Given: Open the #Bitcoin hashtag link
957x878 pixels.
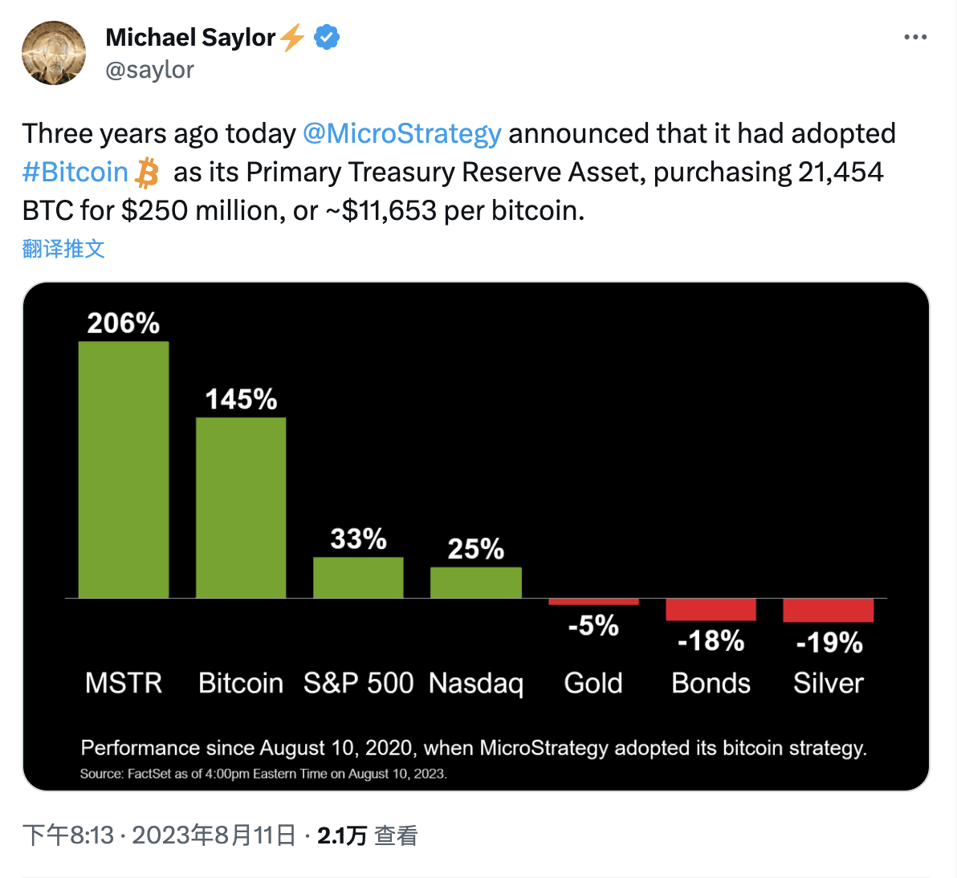Looking at the screenshot, I should 75,172.
